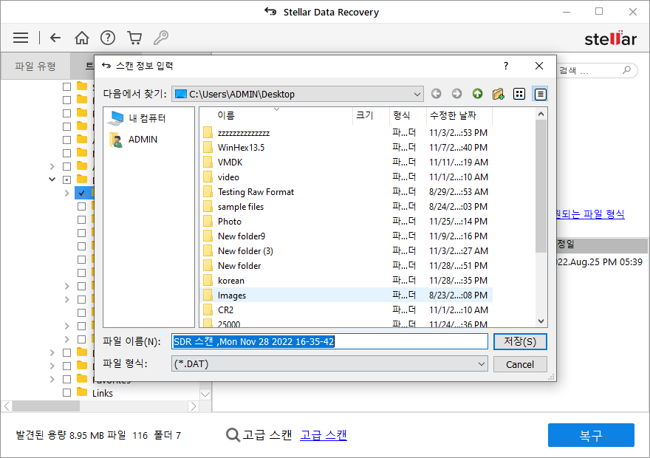
Task: Select the Images folder
Action: [x=232, y=295]
